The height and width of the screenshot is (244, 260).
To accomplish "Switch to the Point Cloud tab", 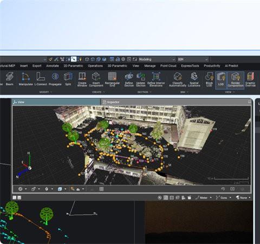I will (x=168, y=66).
